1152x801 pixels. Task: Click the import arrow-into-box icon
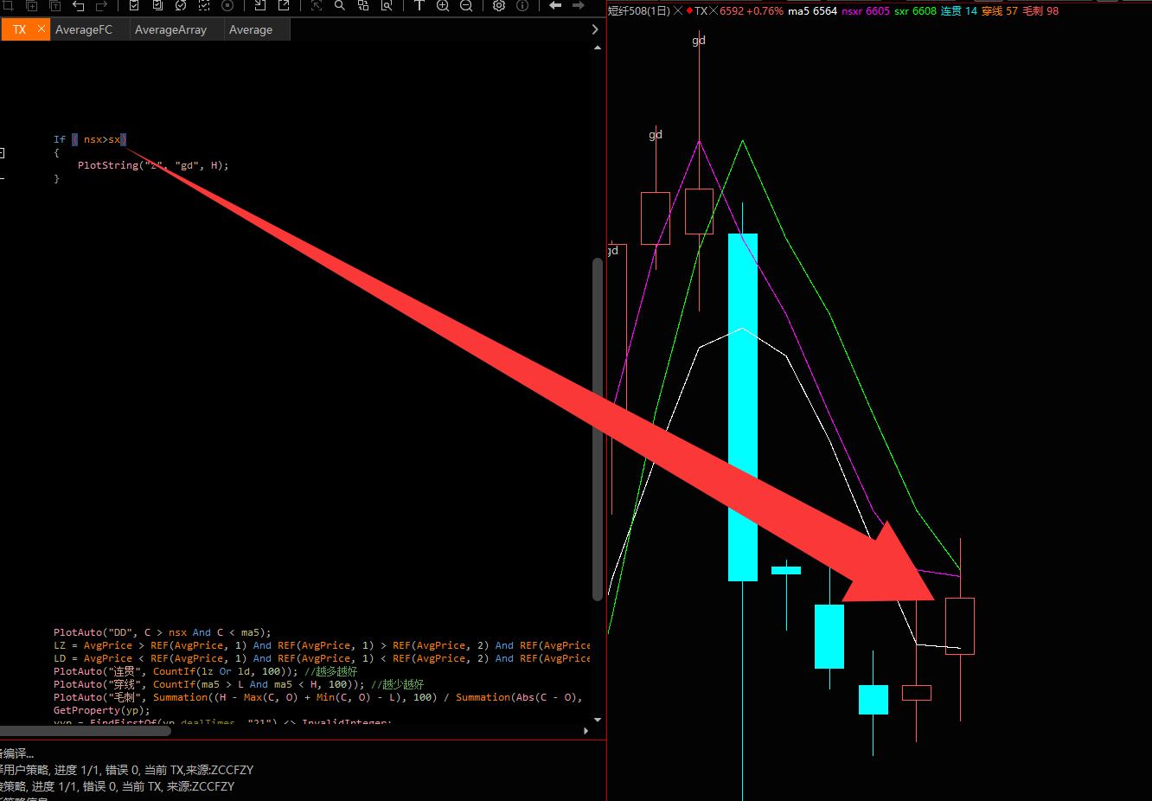[259, 5]
